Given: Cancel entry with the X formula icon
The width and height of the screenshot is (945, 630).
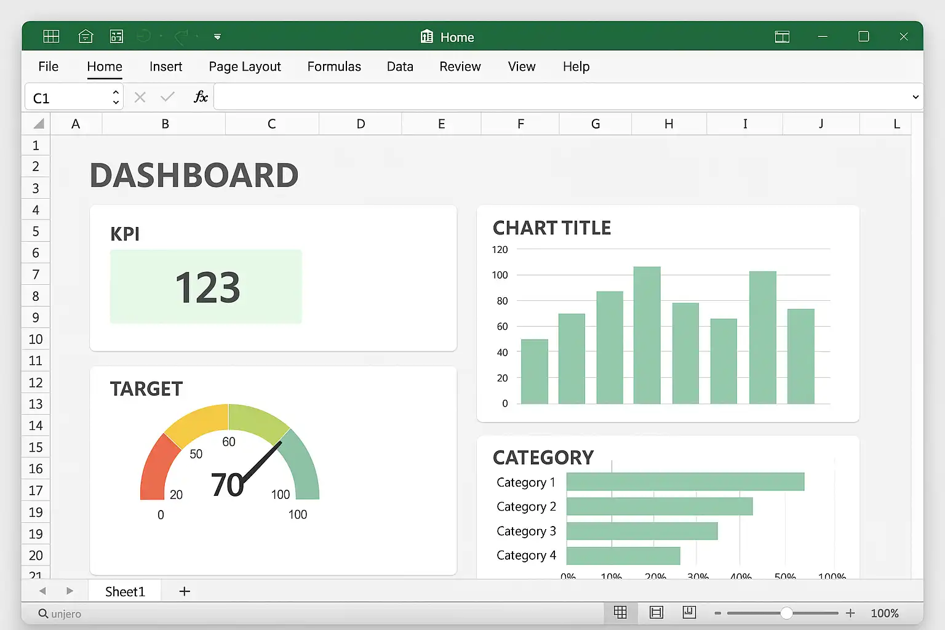Looking at the screenshot, I should (140, 97).
